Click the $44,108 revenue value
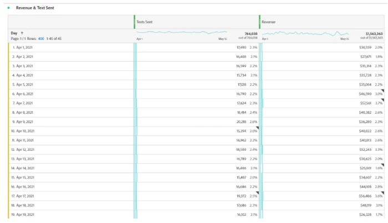 (365, 187)
